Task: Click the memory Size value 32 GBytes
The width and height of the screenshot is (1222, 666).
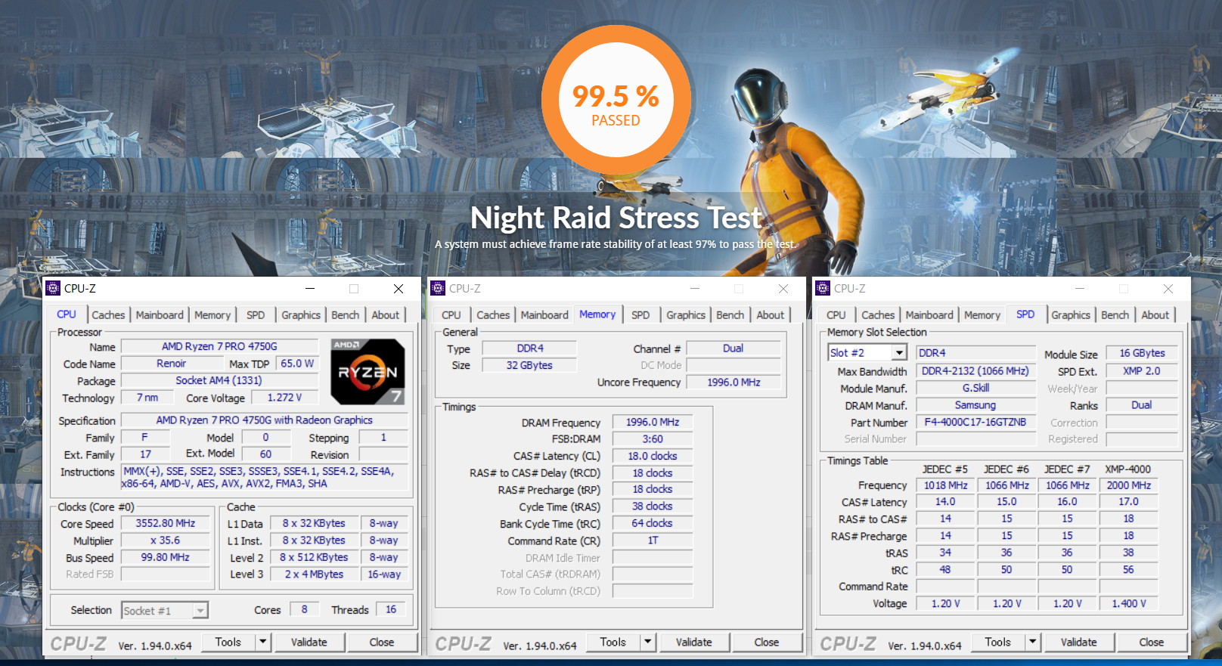Action: point(529,365)
